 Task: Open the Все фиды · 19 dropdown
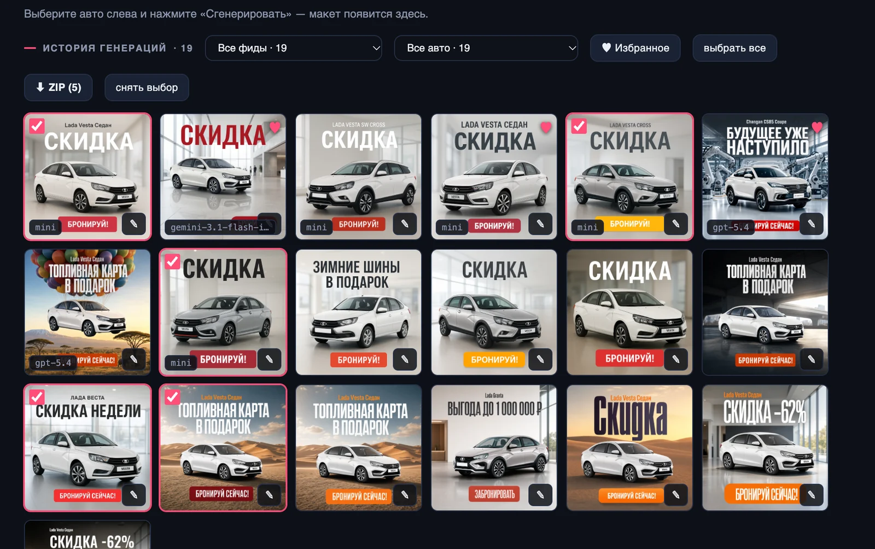point(293,48)
